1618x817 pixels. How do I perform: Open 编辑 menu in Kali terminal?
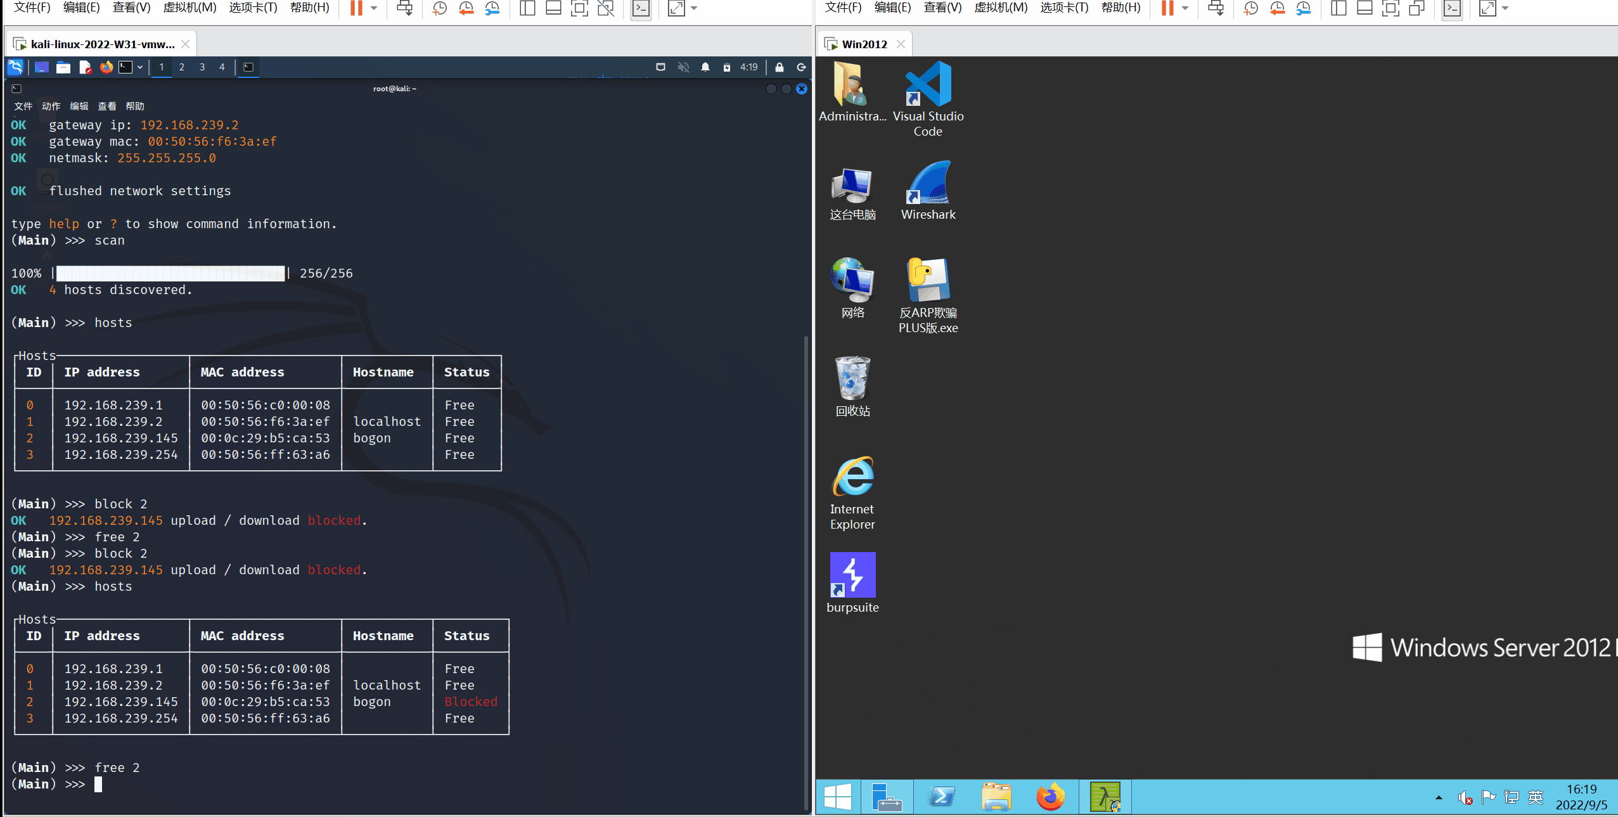79,106
